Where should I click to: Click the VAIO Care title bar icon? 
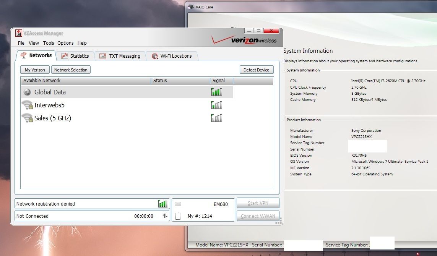pyautogui.click(x=191, y=7)
